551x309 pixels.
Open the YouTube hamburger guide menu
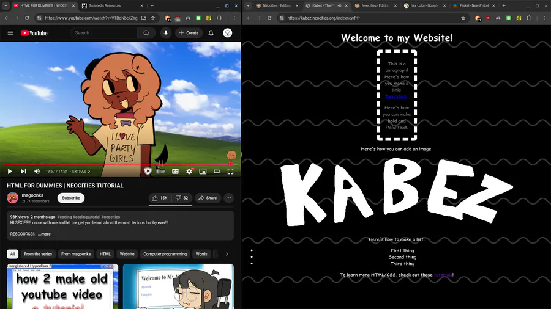pyautogui.click(x=10, y=33)
